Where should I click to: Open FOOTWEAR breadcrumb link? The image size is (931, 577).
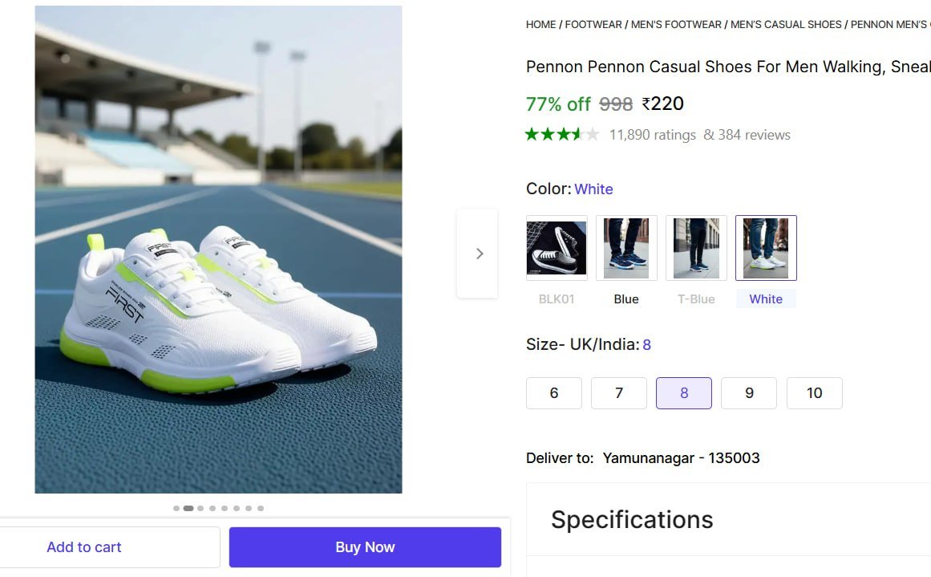[x=593, y=25]
